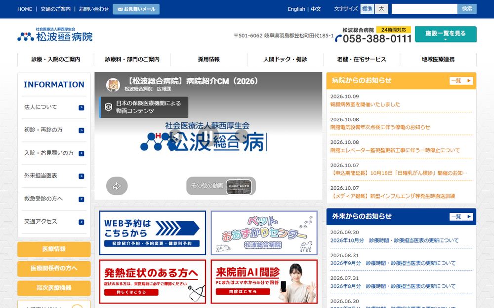Open 2026年10月分 診療時間 update
This screenshot has width=494, height=308.
394,240
